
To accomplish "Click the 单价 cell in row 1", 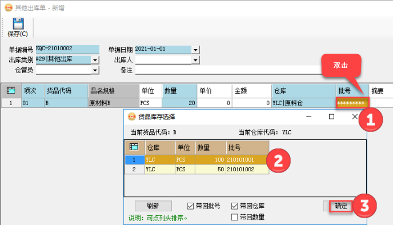I will click(214, 103).
